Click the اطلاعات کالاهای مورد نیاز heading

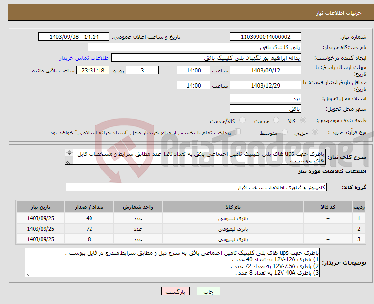(x=332, y=171)
